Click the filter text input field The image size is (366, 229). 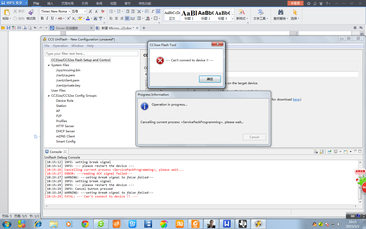(x=92, y=54)
